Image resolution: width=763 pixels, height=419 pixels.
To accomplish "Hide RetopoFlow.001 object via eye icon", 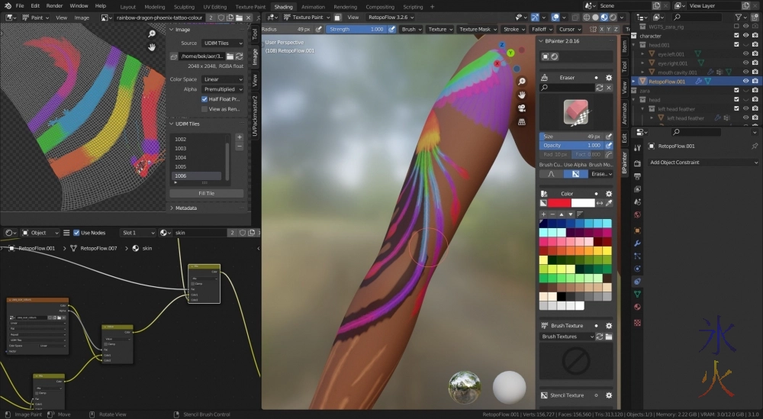I will [x=745, y=81].
